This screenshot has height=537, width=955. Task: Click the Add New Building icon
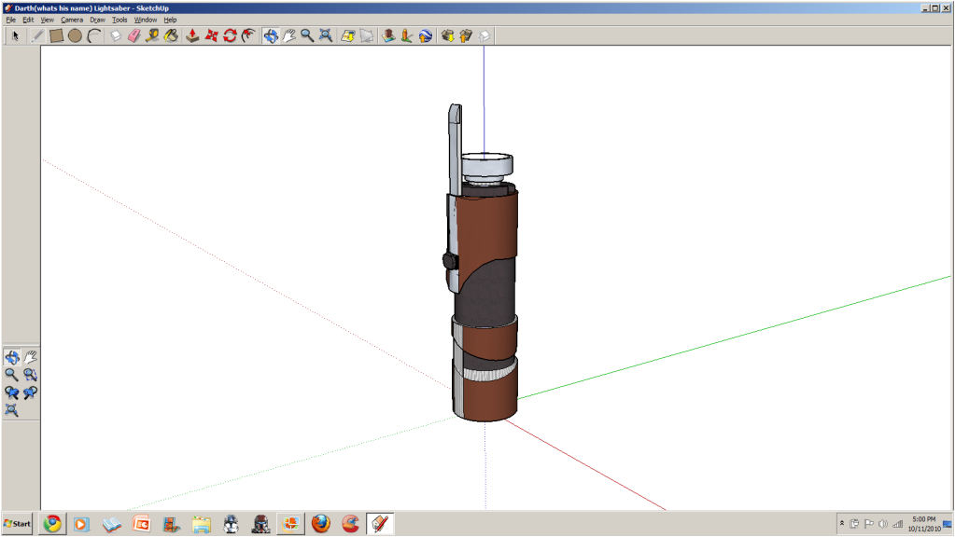[x=388, y=35]
